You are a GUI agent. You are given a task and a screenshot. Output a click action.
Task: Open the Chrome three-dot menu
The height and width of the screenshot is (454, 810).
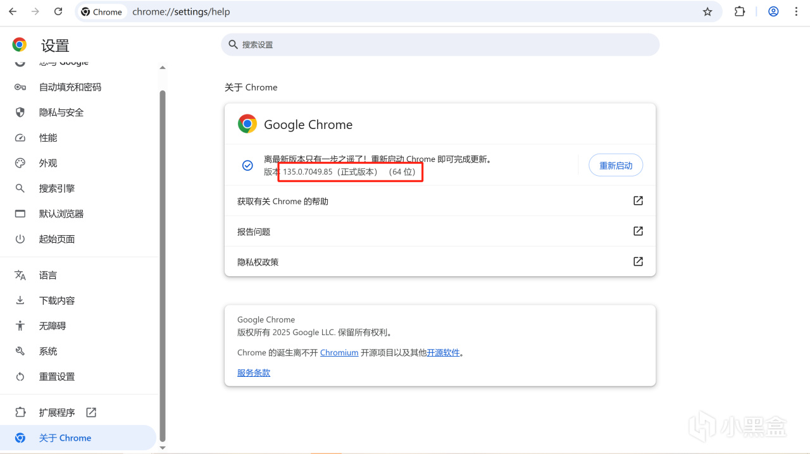click(796, 11)
